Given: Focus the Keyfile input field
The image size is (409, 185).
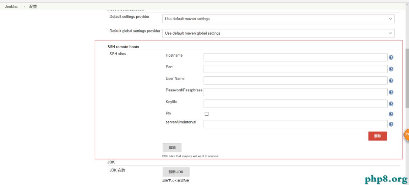Looking at the screenshot, I should click(x=295, y=103).
